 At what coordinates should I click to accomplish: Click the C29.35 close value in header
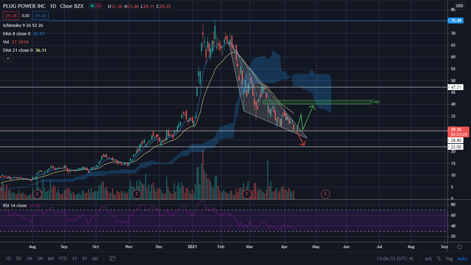click(x=163, y=7)
